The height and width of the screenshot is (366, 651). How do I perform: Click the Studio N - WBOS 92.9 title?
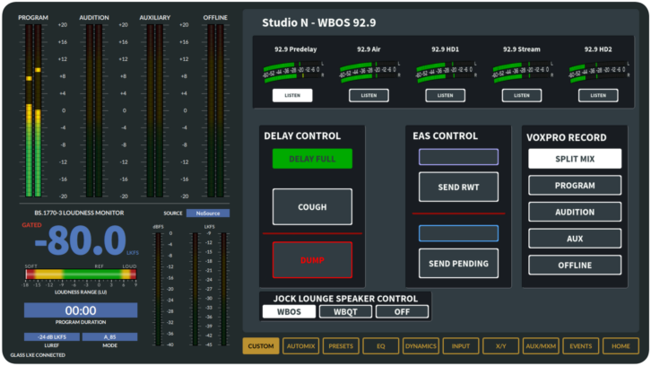point(319,22)
